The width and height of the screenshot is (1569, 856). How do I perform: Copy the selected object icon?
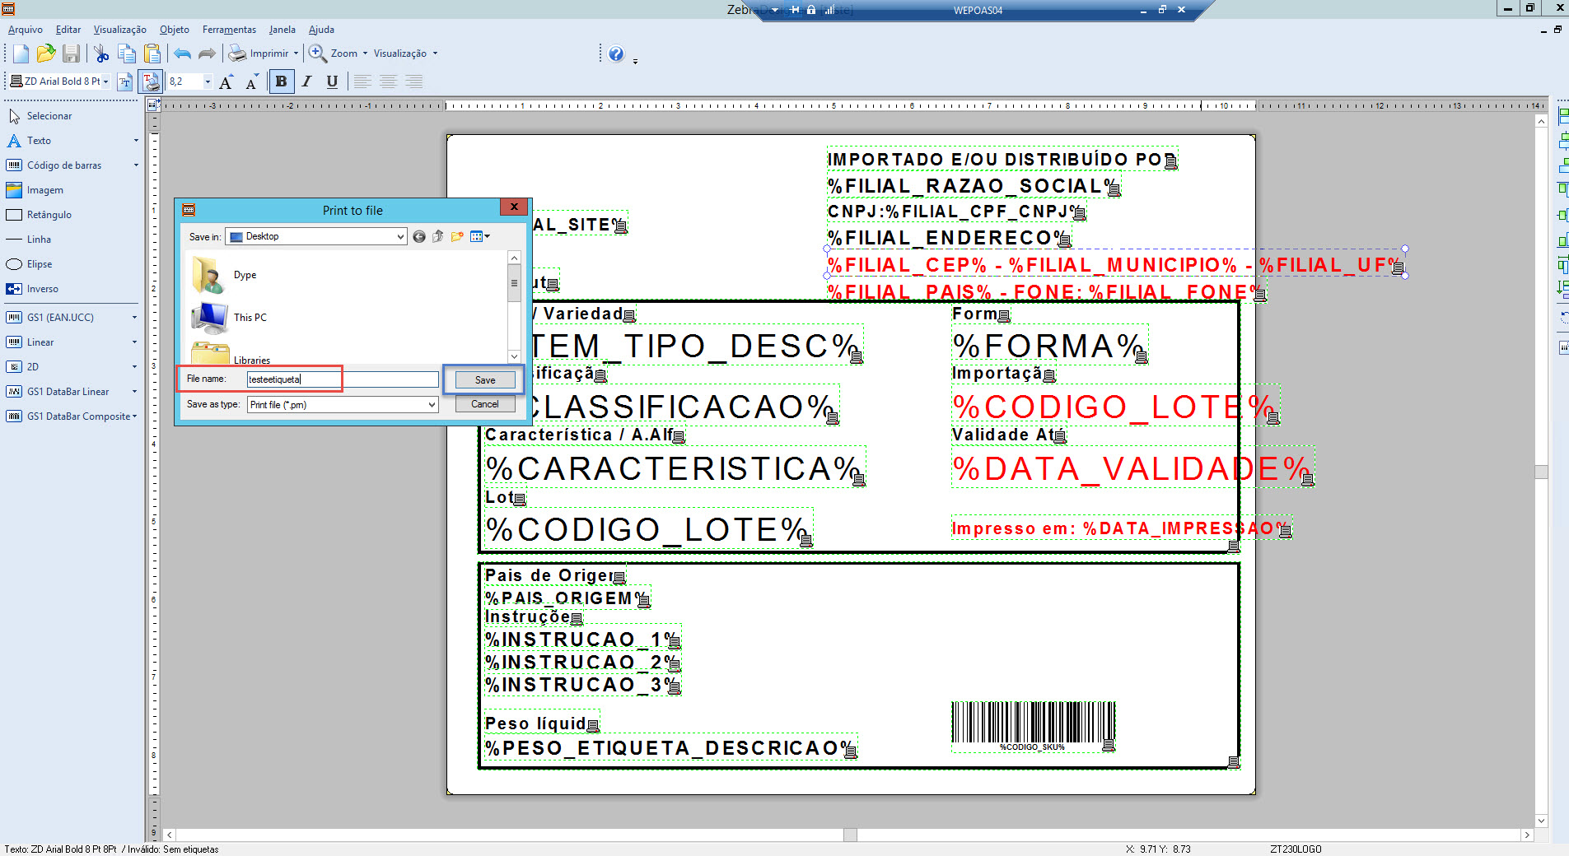(x=127, y=53)
